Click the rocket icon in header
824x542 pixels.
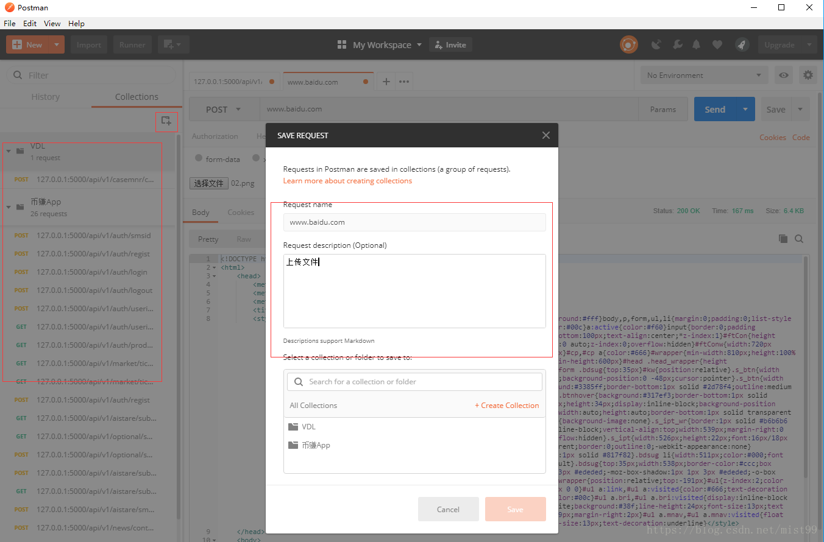click(741, 44)
